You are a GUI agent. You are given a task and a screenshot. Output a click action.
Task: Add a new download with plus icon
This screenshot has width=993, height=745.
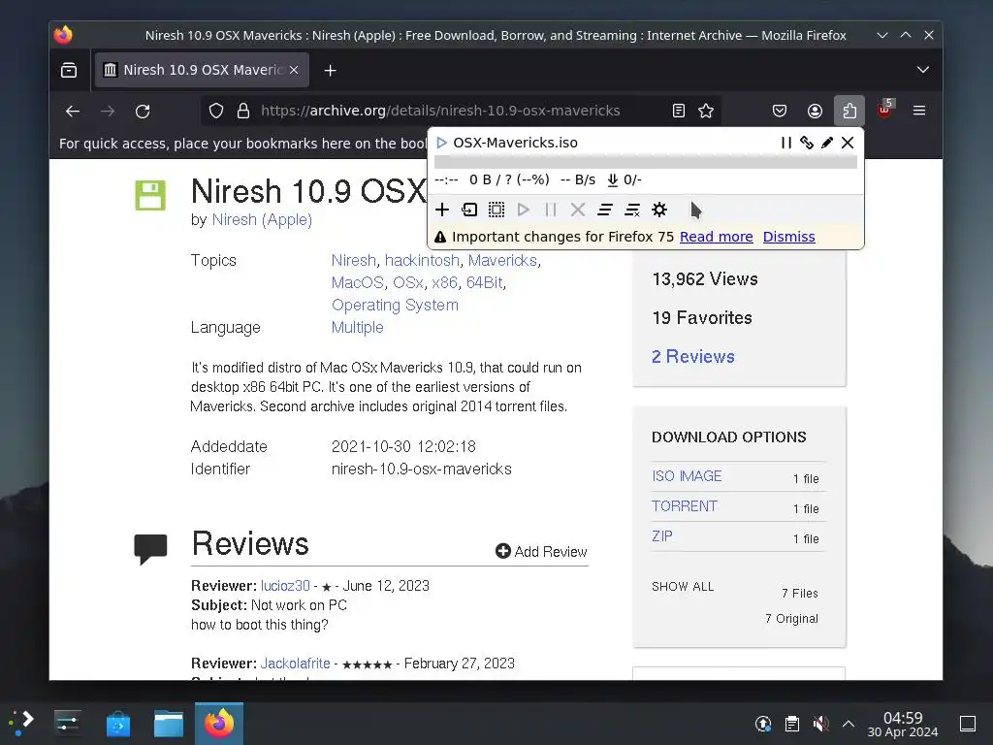tap(442, 210)
